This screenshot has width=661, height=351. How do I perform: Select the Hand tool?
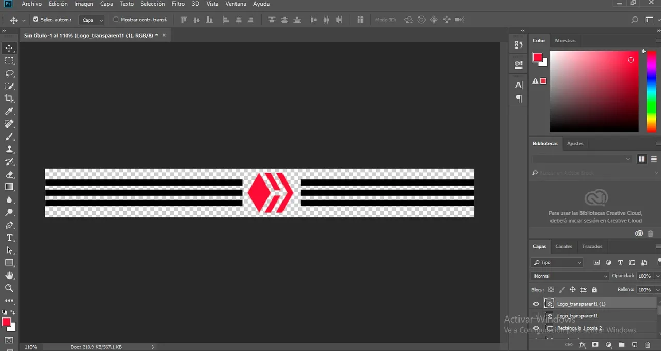tap(9, 276)
